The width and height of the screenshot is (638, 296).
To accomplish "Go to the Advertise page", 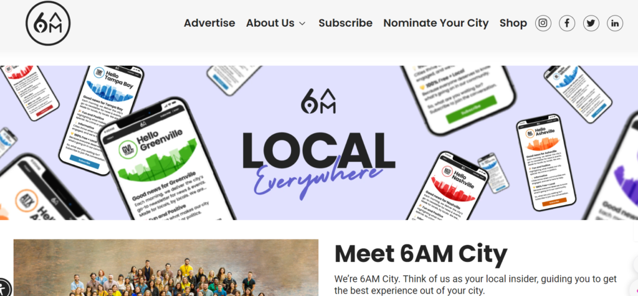I will tap(209, 23).
